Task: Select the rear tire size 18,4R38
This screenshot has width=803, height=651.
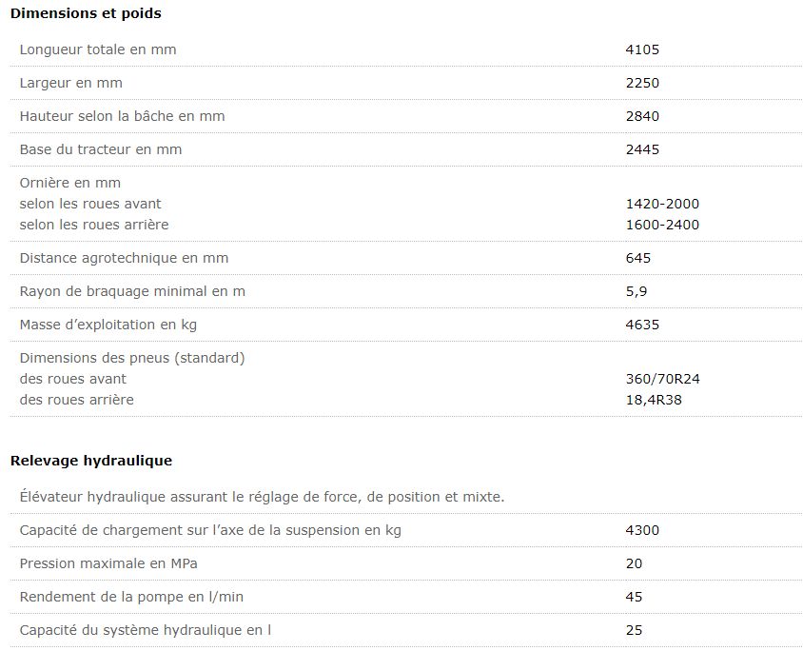Action: [x=654, y=400]
